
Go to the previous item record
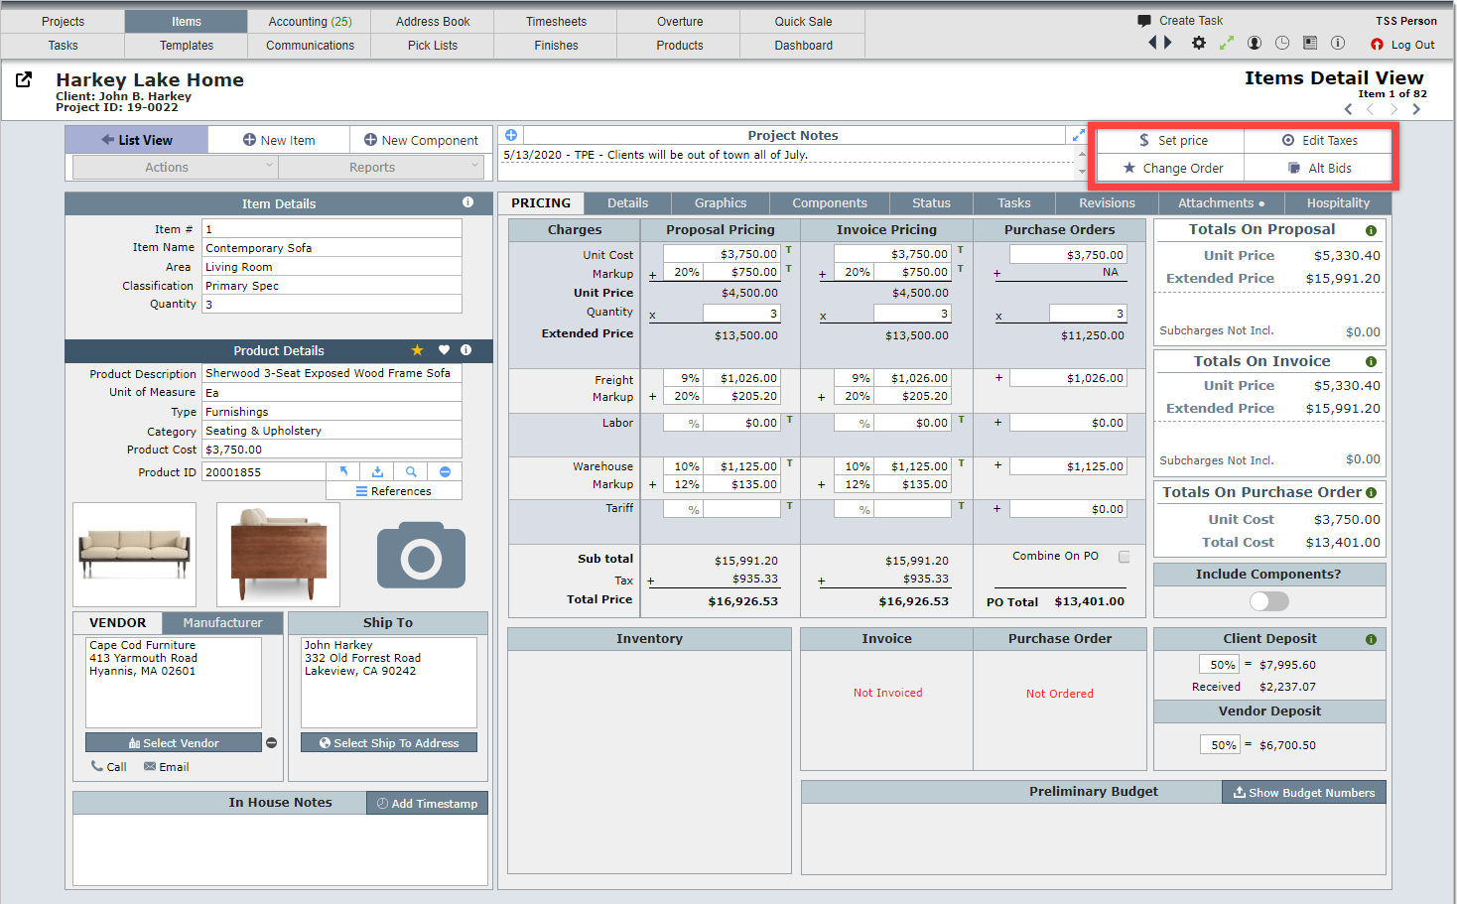click(x=1371, y=109)
